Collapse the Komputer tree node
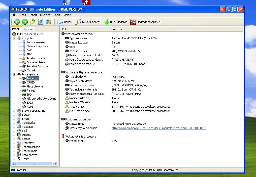This screenshot has width=256, height=177. point(14,38)
